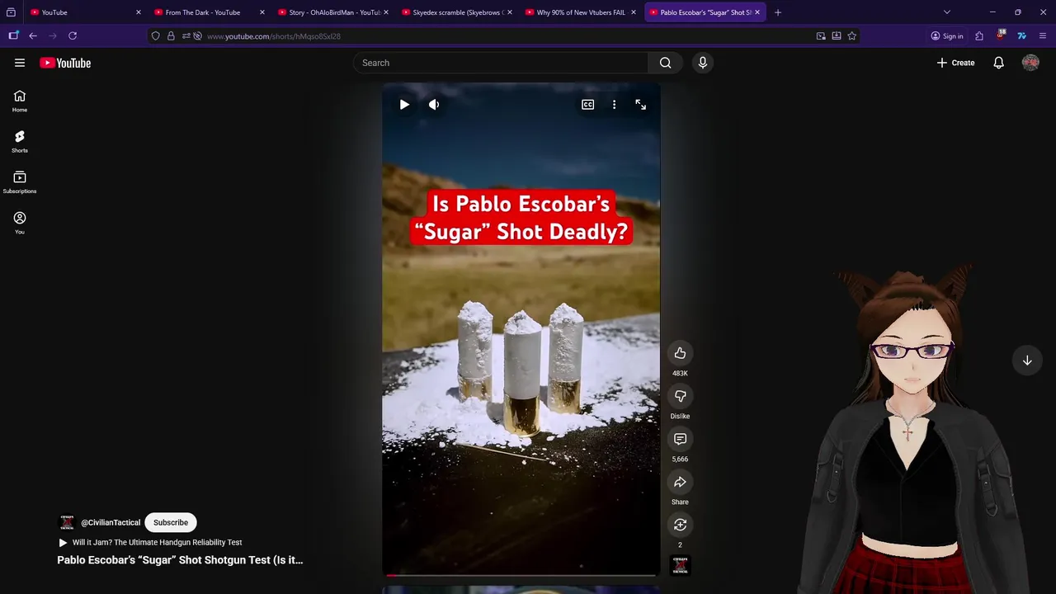View site security padlock info
Viewport: 1056px width, 594px height.
click(x=171, y=36)
